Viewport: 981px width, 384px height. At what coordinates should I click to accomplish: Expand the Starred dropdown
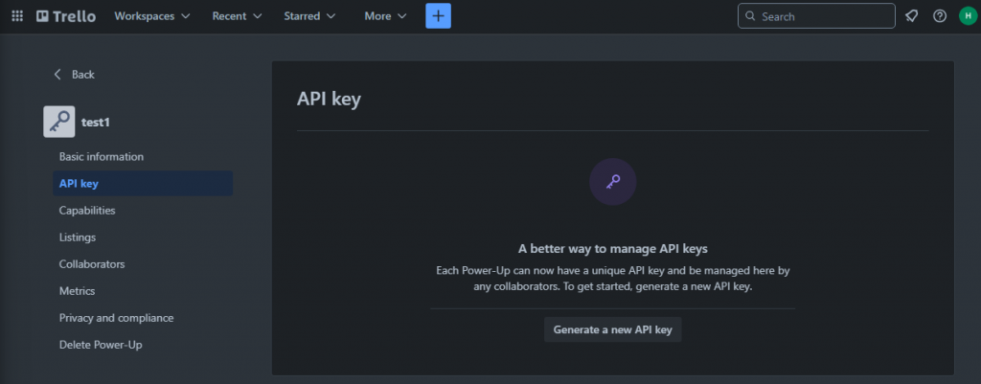pos(309,16)
